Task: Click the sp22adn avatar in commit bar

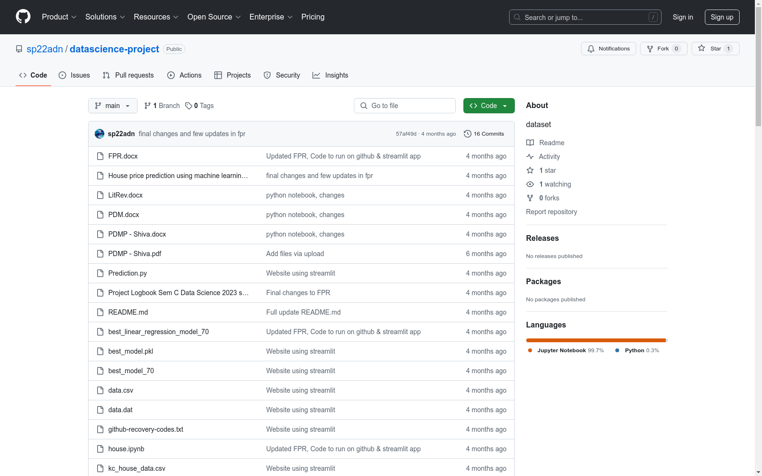Action: point(100,134)
